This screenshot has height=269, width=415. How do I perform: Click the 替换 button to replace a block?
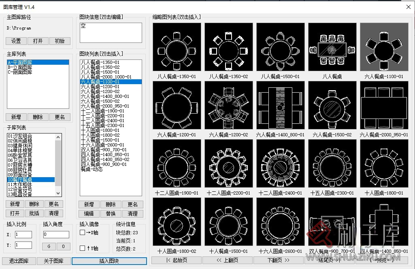(x=111, y=214)
